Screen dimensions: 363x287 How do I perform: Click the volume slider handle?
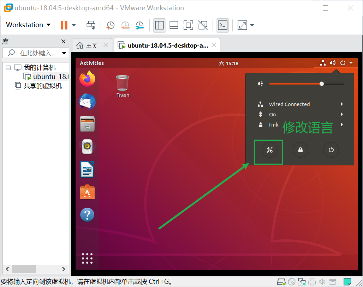coord(322,84)
